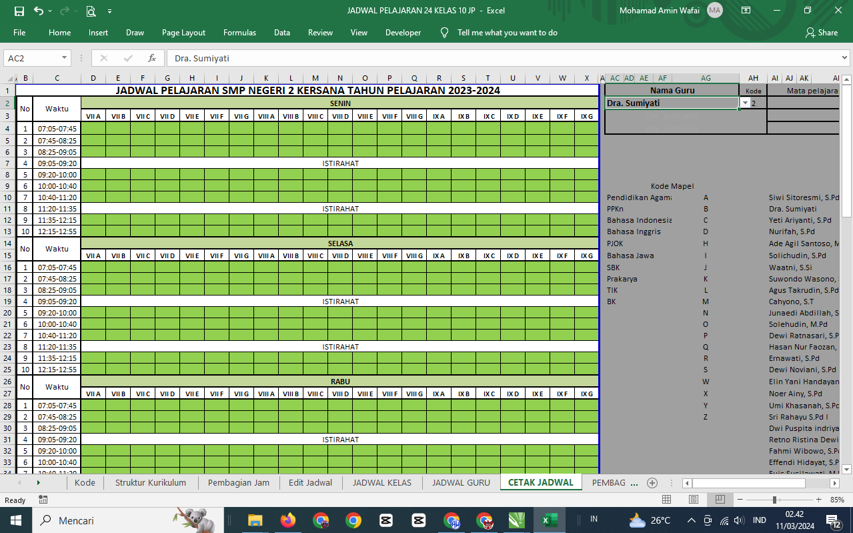Switch to Page Layout view in status bar
Viewport: 853px width, 533px height.
[693, 500]
